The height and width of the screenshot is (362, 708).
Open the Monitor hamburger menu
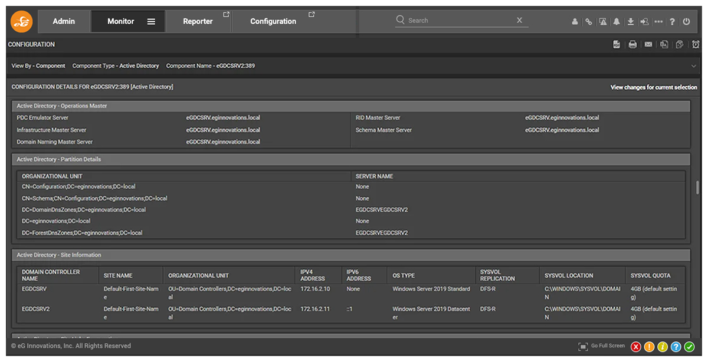coord(151,21)
